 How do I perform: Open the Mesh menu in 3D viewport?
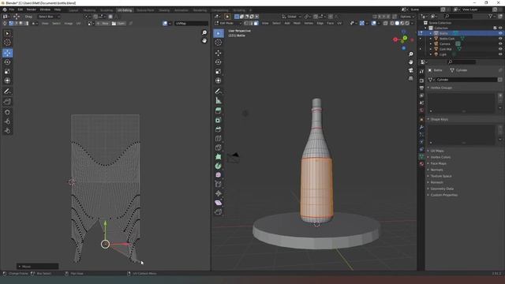(x=297, y=23)
